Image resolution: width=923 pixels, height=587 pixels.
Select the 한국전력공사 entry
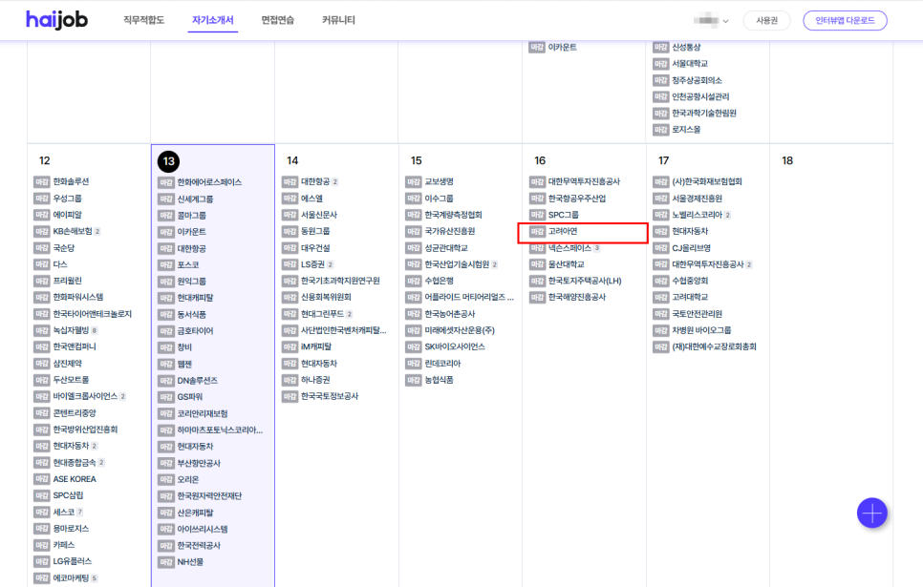coord(199,545)
